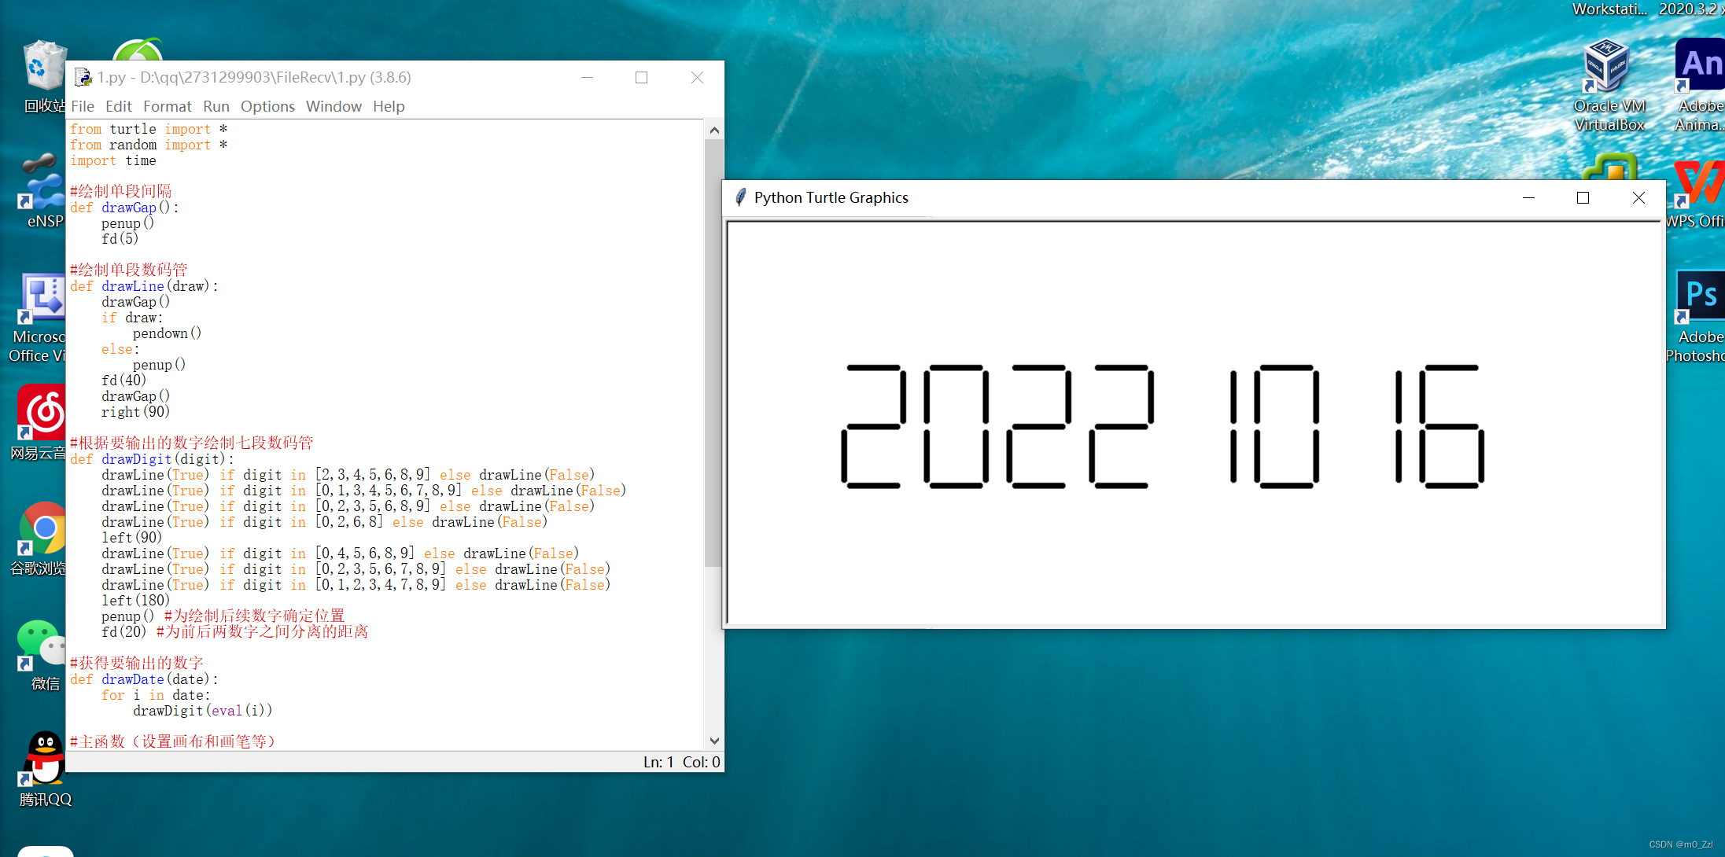1725x857 pixels.
Task: Click the WPS Office icon on desktop
Action: 1700,187
